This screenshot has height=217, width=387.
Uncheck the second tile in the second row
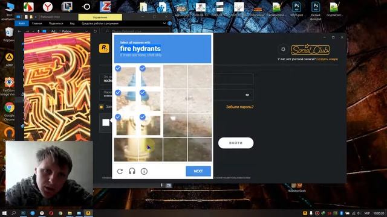151,101
